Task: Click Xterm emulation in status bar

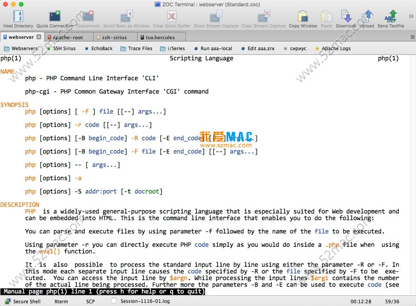Action: click(61, 301)
